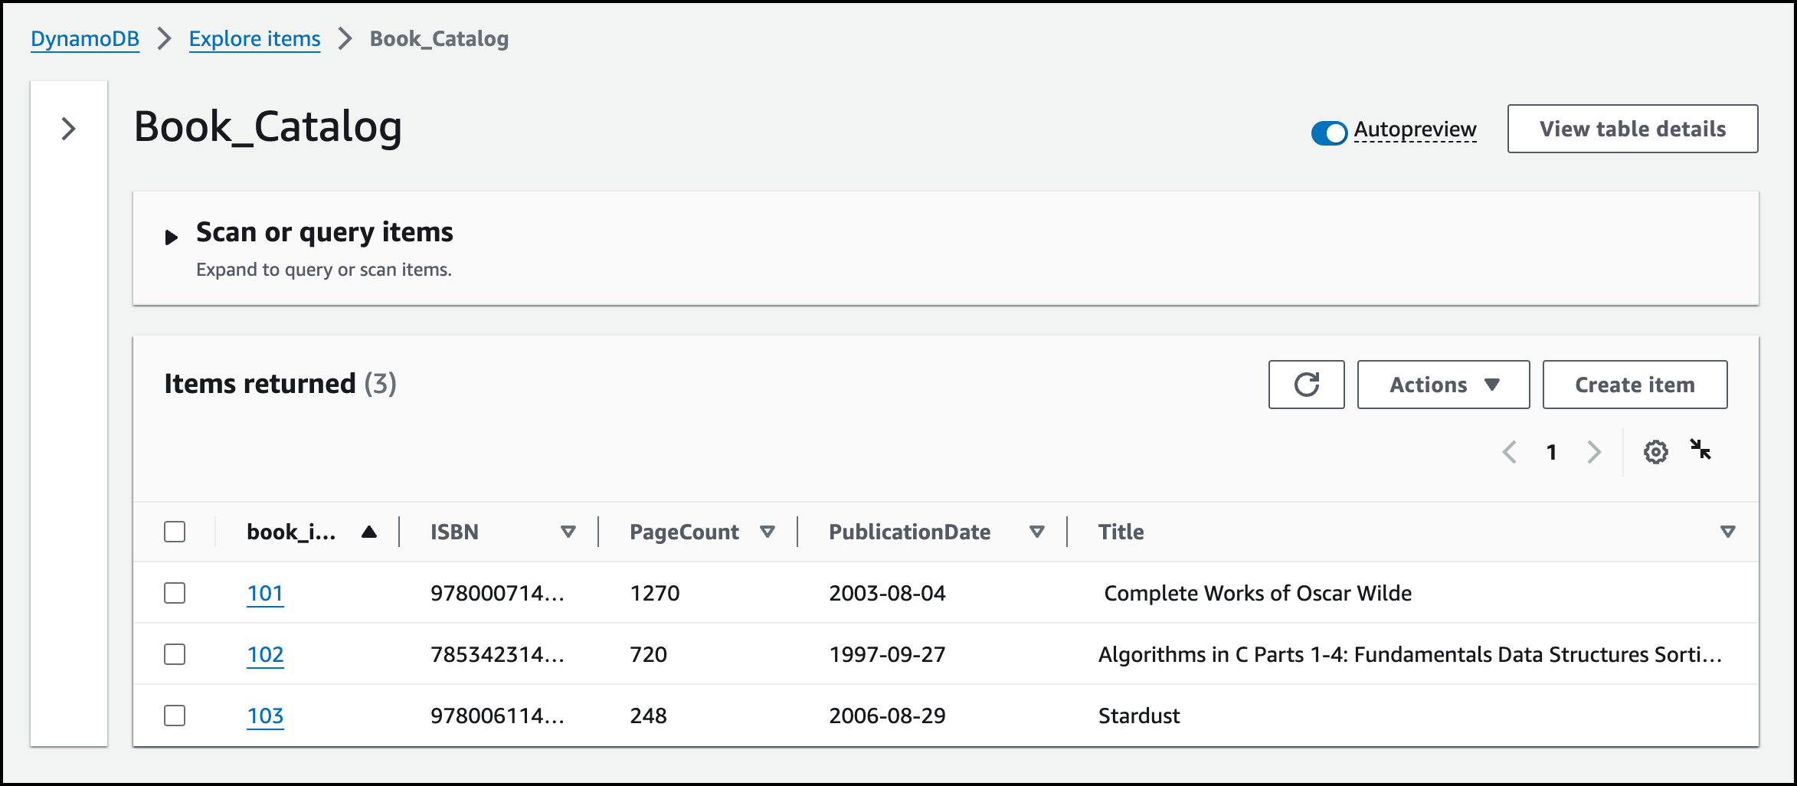Go to next page arrow
The width and height of the screenshot is (1797, 786).
point(1594,452)
